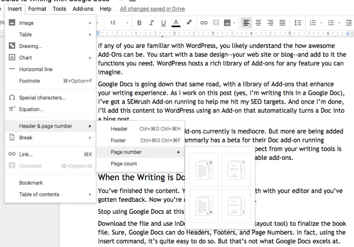Pick top-right page numbers skipping first page
Viewport: 354px width, 247px height.
tap(236, 170)
